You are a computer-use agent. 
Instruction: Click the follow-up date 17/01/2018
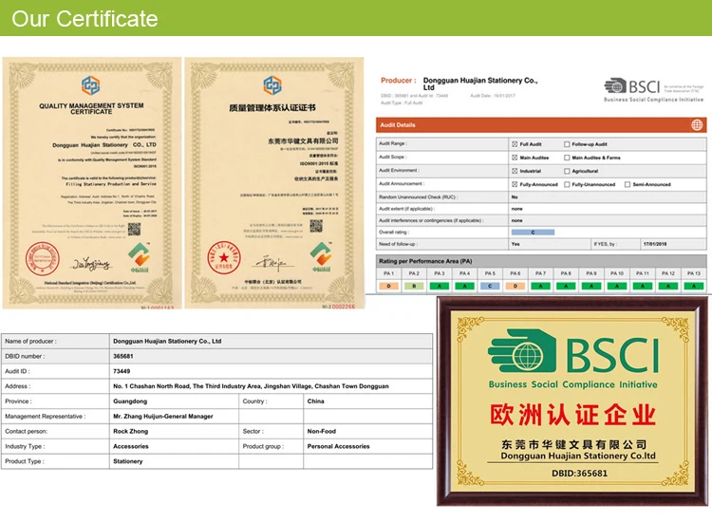655,244
